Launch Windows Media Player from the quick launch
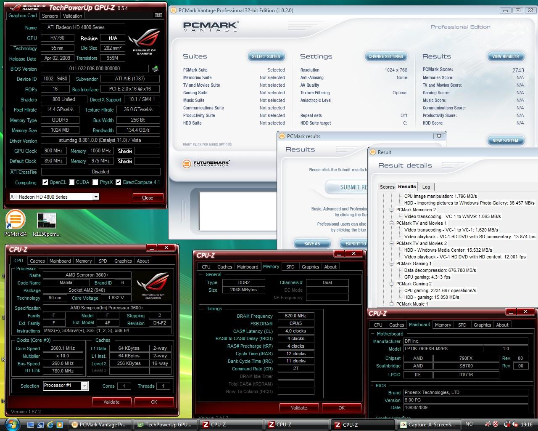This screenshot has height=431, width=538. 59,425
